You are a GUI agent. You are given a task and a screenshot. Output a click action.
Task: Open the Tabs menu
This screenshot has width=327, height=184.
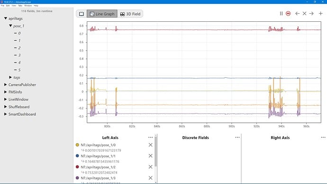point(20,6)
